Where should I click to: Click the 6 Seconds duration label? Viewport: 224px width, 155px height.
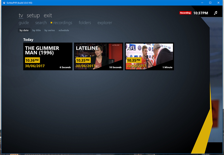(65, 67)
